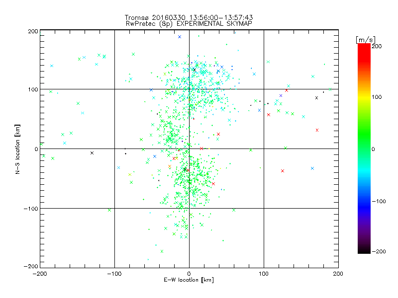Viewport: 398px width, 298px height.
Task: Click the N-S axis tick label "200"
Action: [x=33, y=31]
